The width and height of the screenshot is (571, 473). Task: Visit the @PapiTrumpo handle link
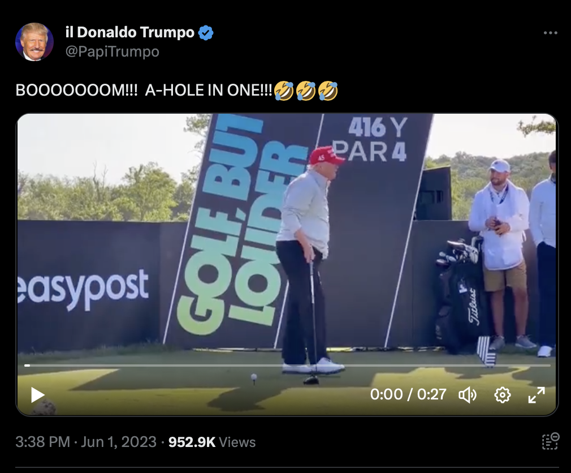click(112, 51)
